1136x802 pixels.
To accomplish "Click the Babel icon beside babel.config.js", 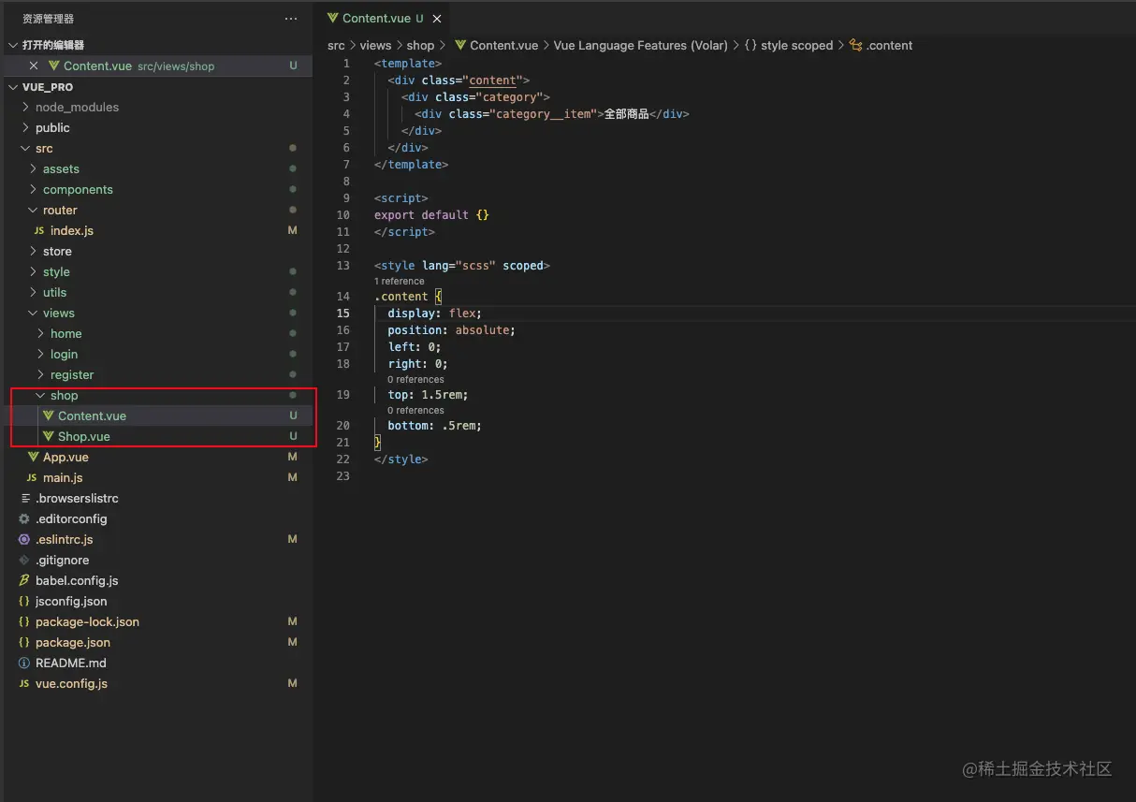I will pyautogui.click(x=24, y=581).
